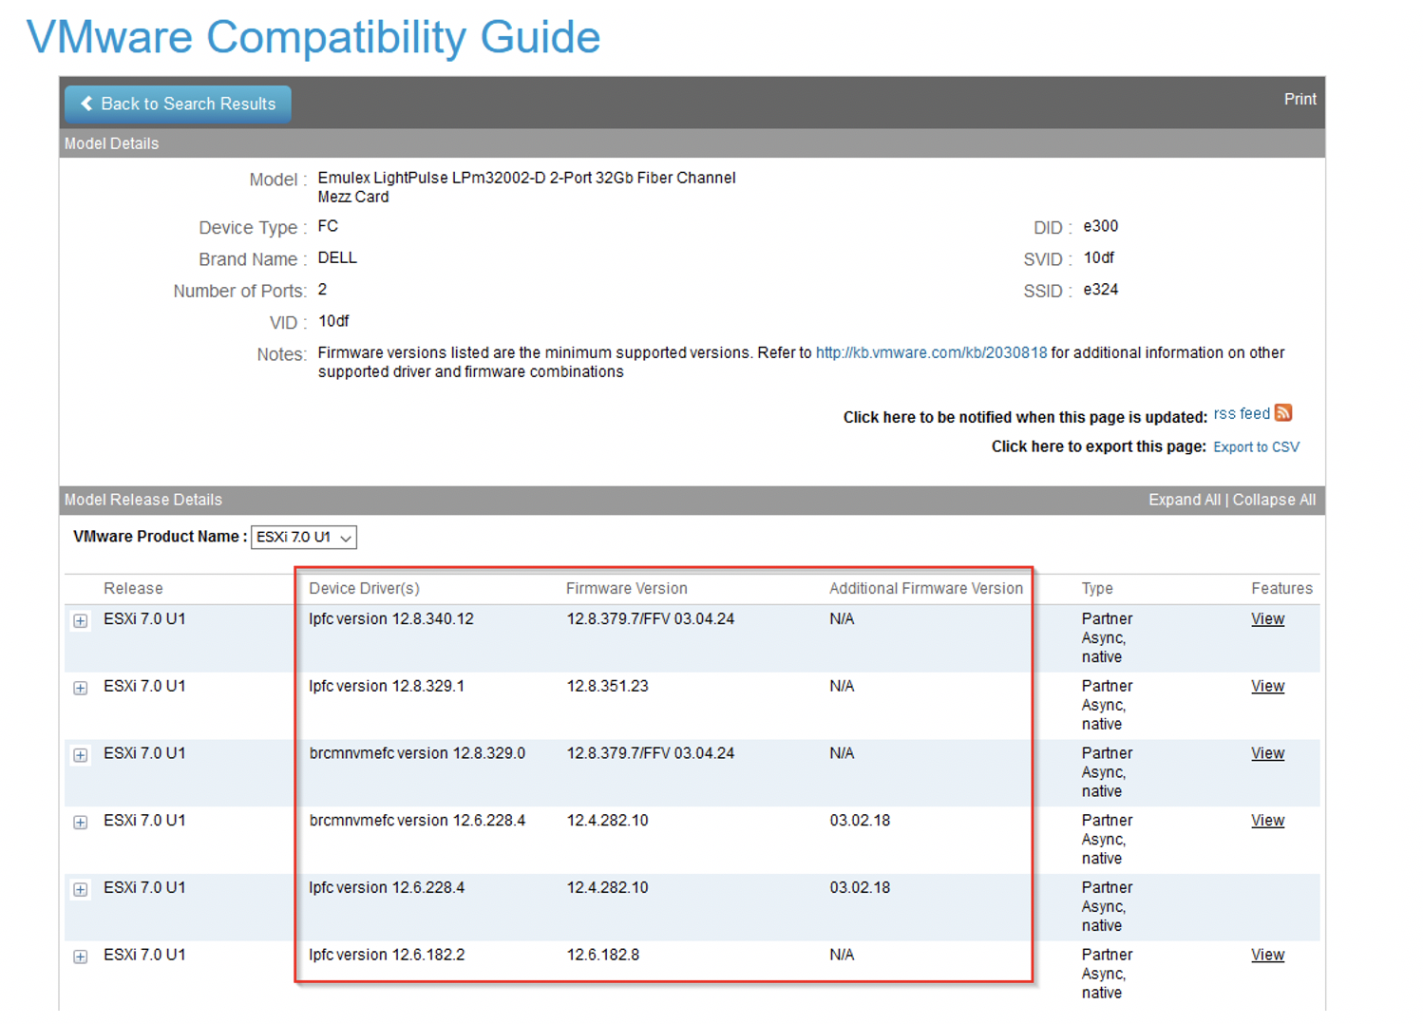Expand the lpfc version 12.6.228.4 row
Screen dimensions: 1423x1024
pos(80,890)
